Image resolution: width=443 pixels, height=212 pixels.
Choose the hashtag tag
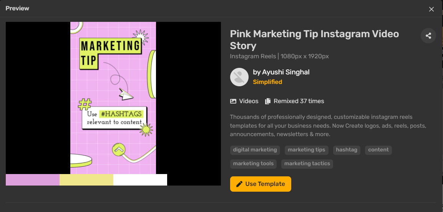click(x=347, y=150)
